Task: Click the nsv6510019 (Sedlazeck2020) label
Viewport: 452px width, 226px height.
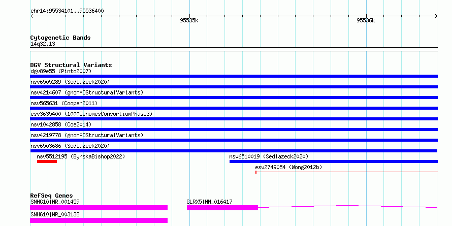Action: pyautogui.click(x=269, y=156)
